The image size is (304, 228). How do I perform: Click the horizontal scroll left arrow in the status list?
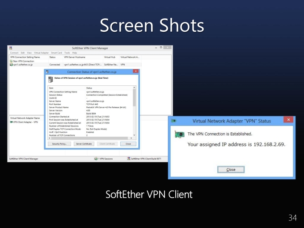coord(50,138)
